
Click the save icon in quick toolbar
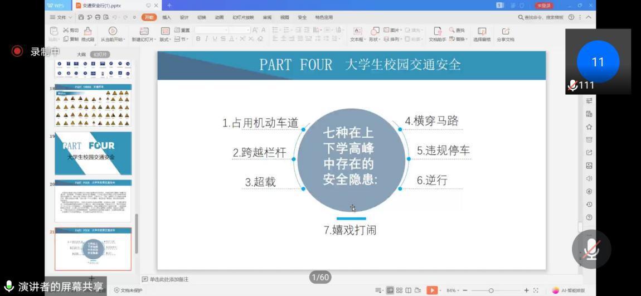81,17
